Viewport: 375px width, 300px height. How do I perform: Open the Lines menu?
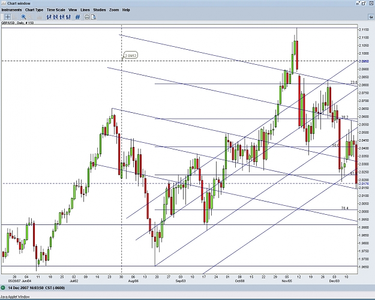[85, 10]
